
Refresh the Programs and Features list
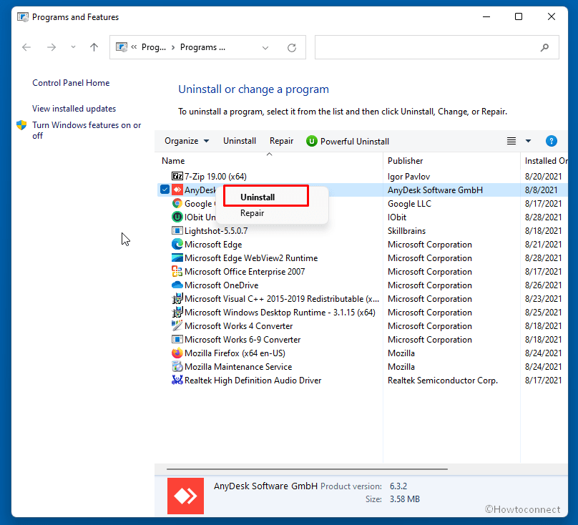coord(292,47)
